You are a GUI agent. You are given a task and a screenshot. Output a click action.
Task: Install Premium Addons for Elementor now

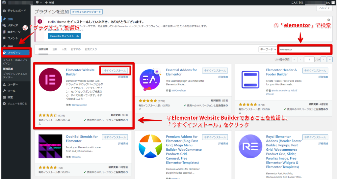(215, 137)
